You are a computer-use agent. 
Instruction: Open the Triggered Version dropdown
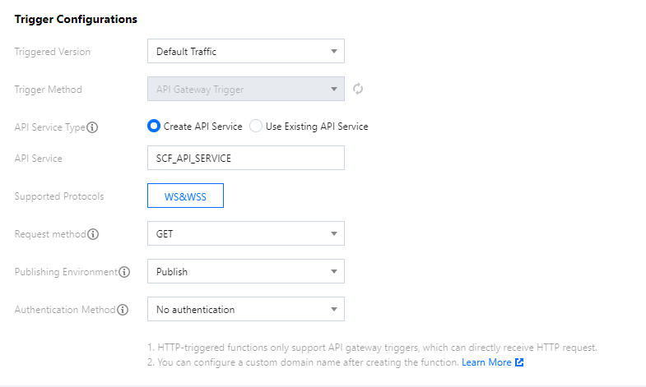coord(244,52)
